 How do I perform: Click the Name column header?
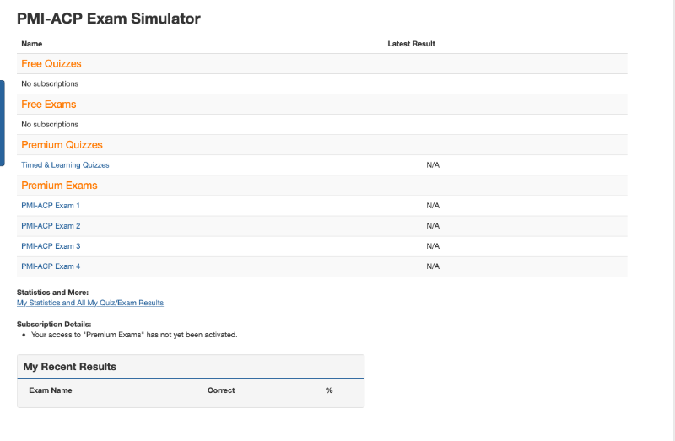click(x=32, y=44)
